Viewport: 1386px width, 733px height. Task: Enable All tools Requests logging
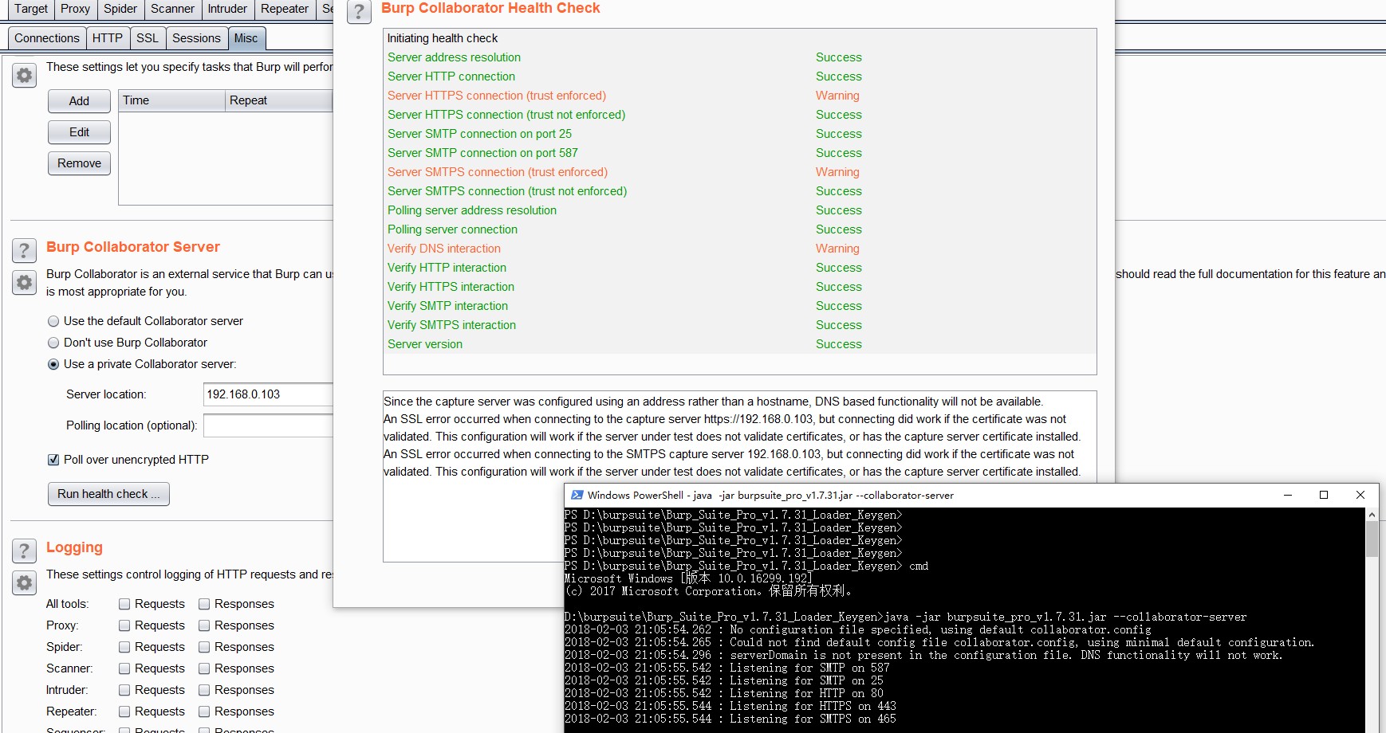124,604
